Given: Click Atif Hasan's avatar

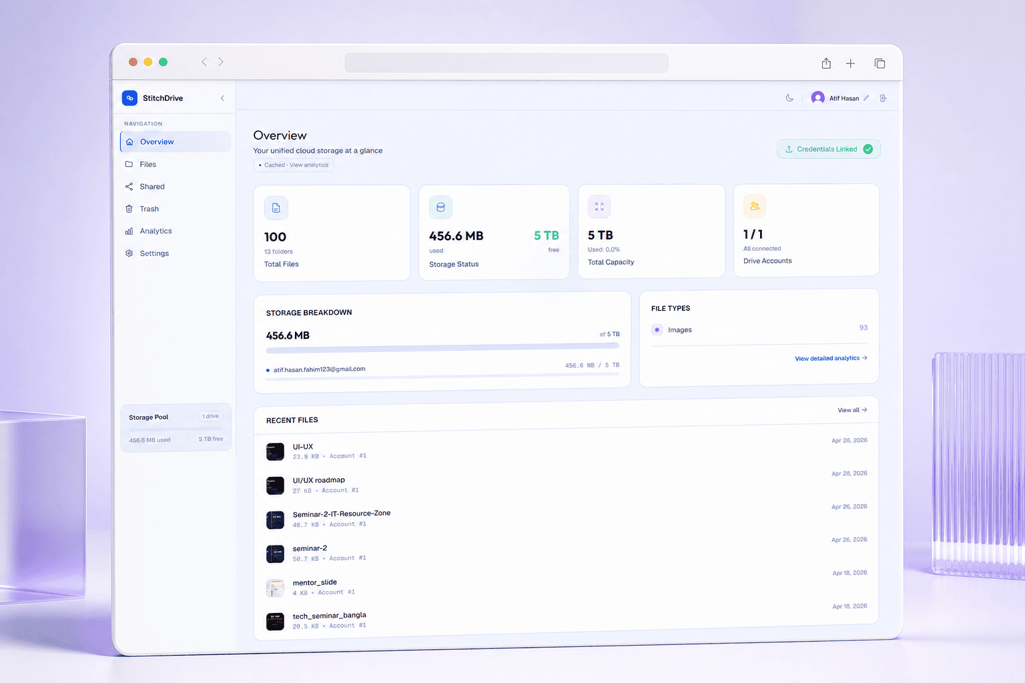Looking at the screenshot, I should (817, 98).
